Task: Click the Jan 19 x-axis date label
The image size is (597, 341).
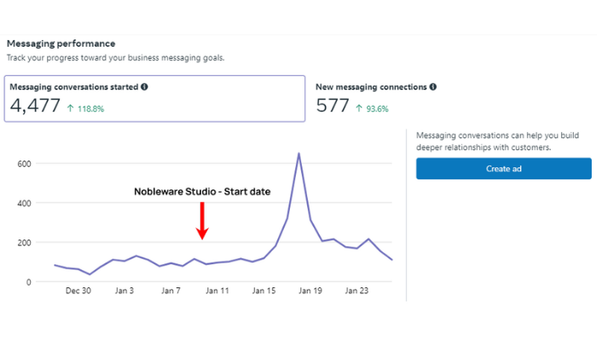Action: click(310, 291)
